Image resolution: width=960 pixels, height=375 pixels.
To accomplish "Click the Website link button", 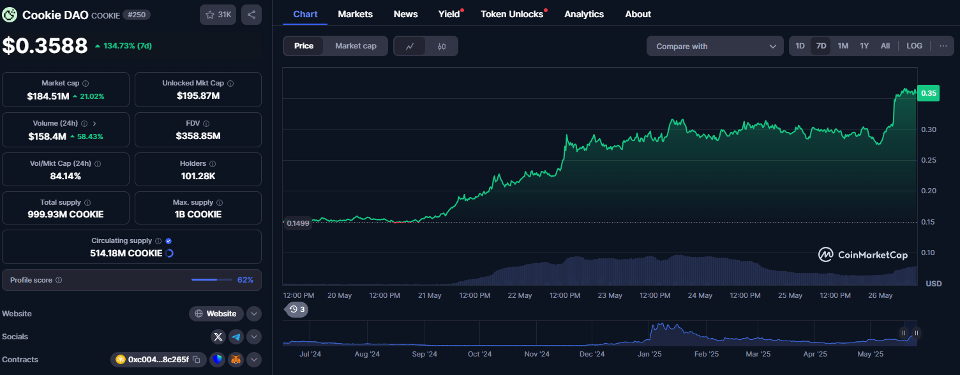I will (x=216, y=314).
